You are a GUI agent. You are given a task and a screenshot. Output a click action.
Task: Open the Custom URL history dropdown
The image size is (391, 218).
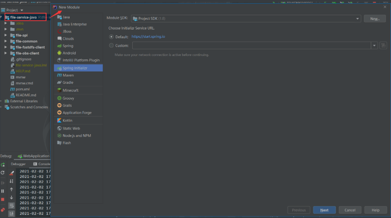374,46
